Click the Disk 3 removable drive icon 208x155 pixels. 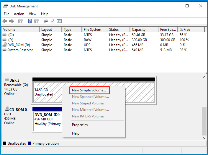pos(7,80)
